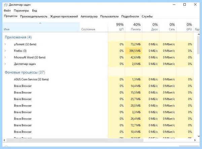Select the Brave Browser row using 25,7 МБ
The image size is (202, 149).
point(98,99)
